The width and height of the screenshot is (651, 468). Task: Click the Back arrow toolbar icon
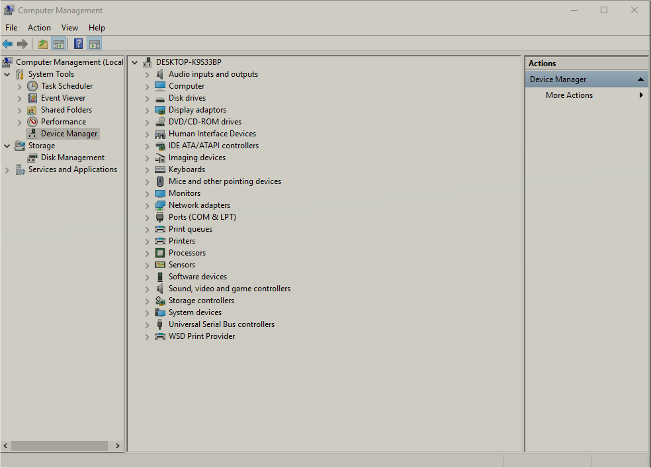pos(7,44)
